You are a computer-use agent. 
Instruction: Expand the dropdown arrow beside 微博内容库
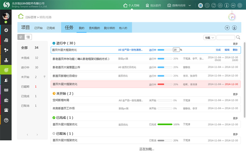[x=190, y=6]
